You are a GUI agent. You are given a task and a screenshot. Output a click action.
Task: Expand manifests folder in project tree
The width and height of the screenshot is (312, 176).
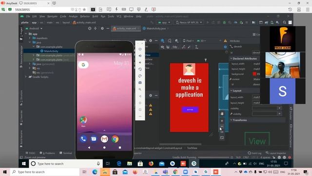30,38
